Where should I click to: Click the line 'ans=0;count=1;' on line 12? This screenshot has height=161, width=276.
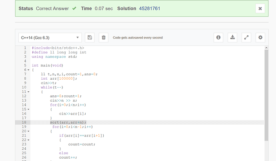(x=66, y=96)
